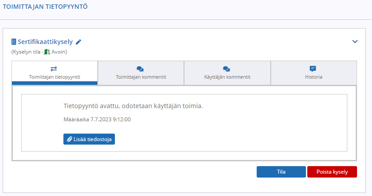Click the list icon before Sertifikaattikysely

coord(14,42)
